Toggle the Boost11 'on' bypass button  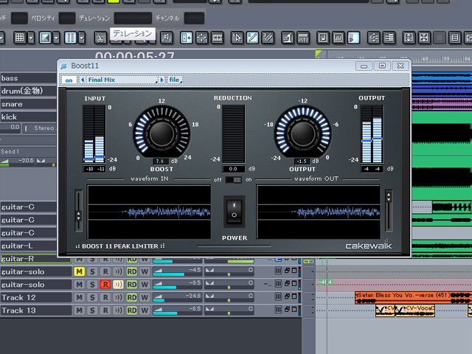click(x=69, y=80)
